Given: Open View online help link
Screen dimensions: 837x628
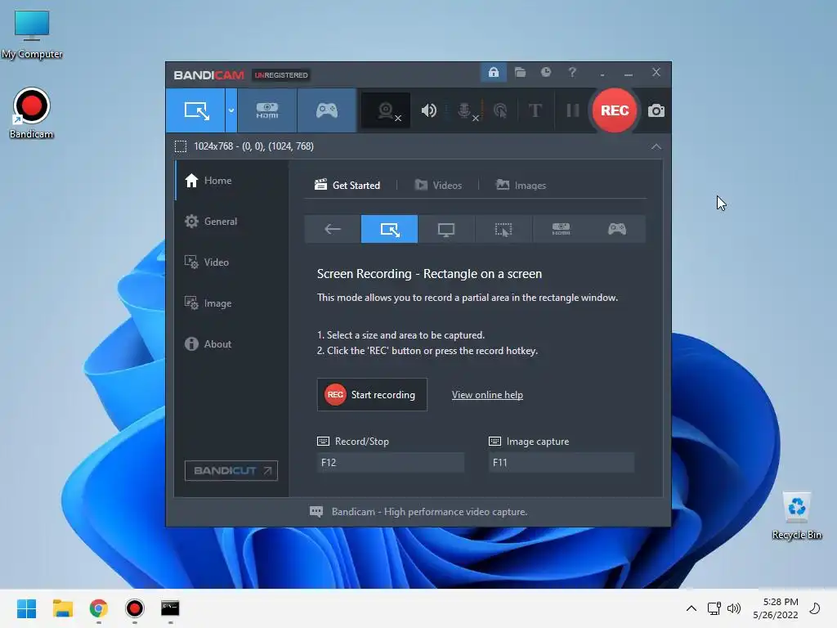Looking at the screenshot, I should click(487, 395).
